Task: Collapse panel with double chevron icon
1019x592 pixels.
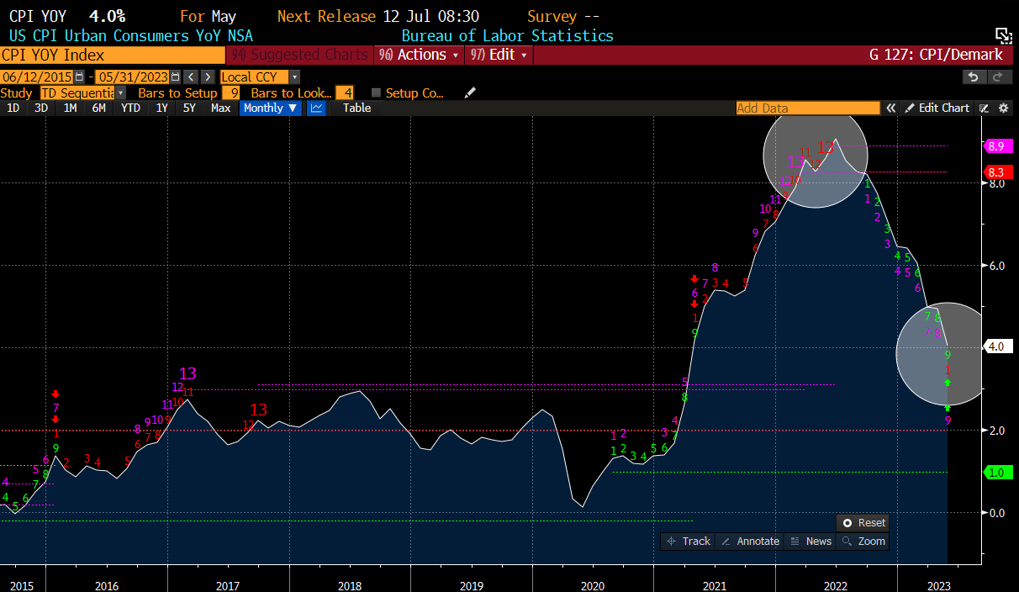Action: 891,108
